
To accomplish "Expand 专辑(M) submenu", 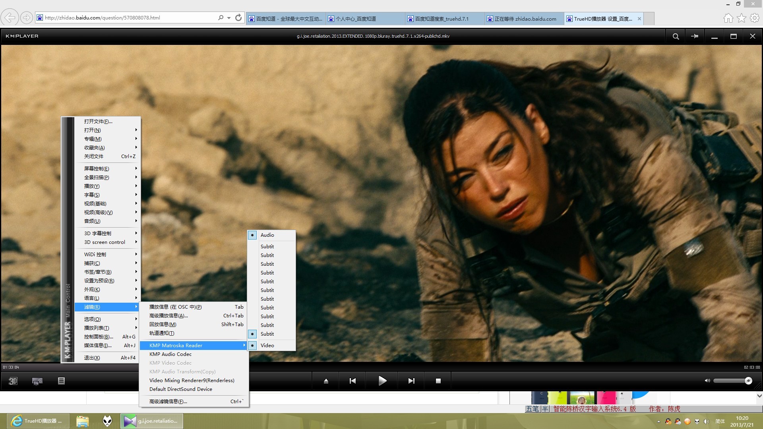I will coord(107,139).
